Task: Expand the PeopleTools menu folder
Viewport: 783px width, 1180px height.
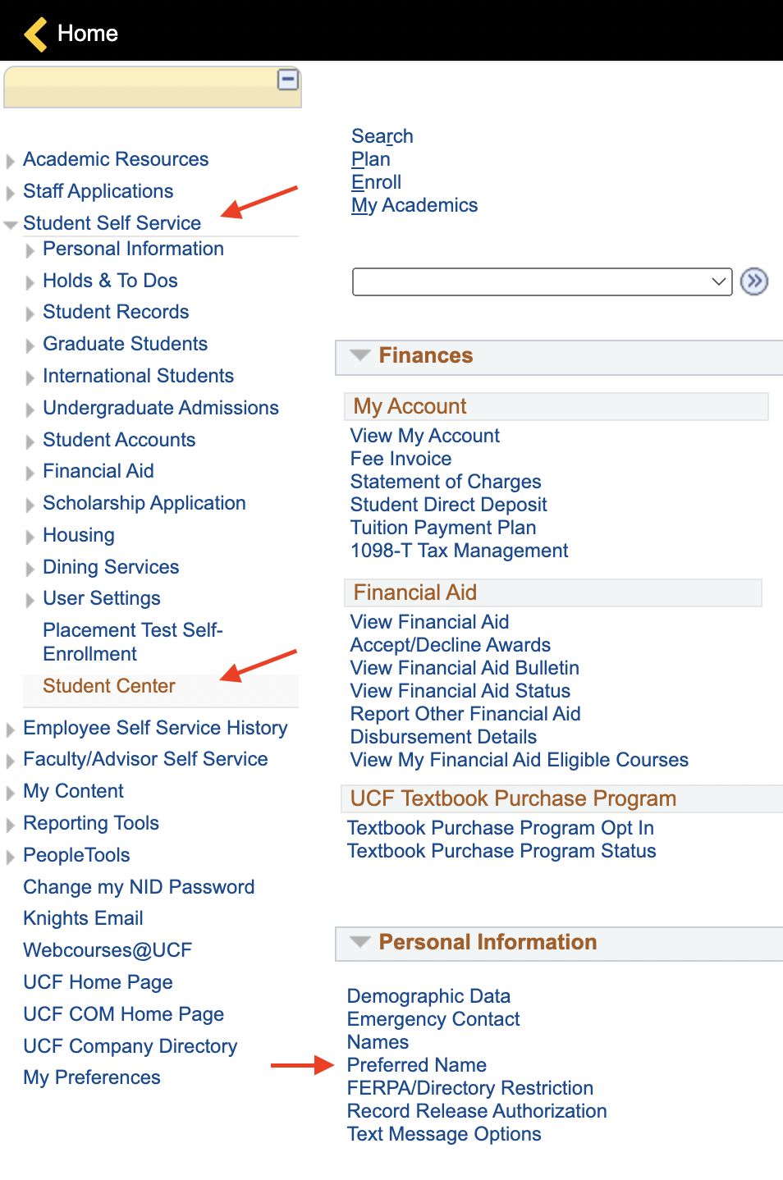Action: click(x=10, y=857)
